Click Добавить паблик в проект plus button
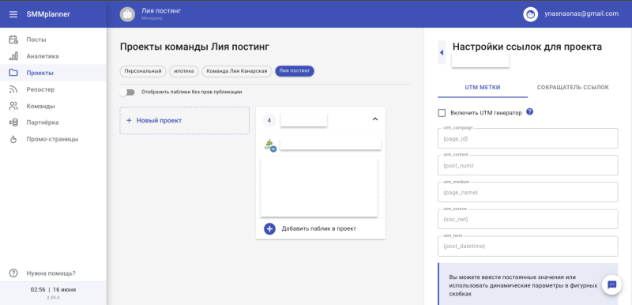 pyautogui.click(x=269, y=229)
